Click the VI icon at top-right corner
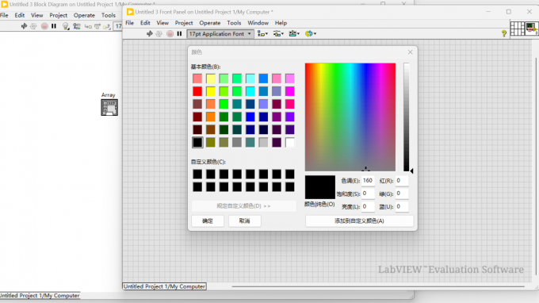 click(x=532, y=29)
